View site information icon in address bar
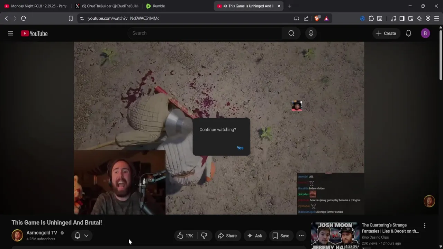Viewport: 443px width, 249px height. click(82, 18)
